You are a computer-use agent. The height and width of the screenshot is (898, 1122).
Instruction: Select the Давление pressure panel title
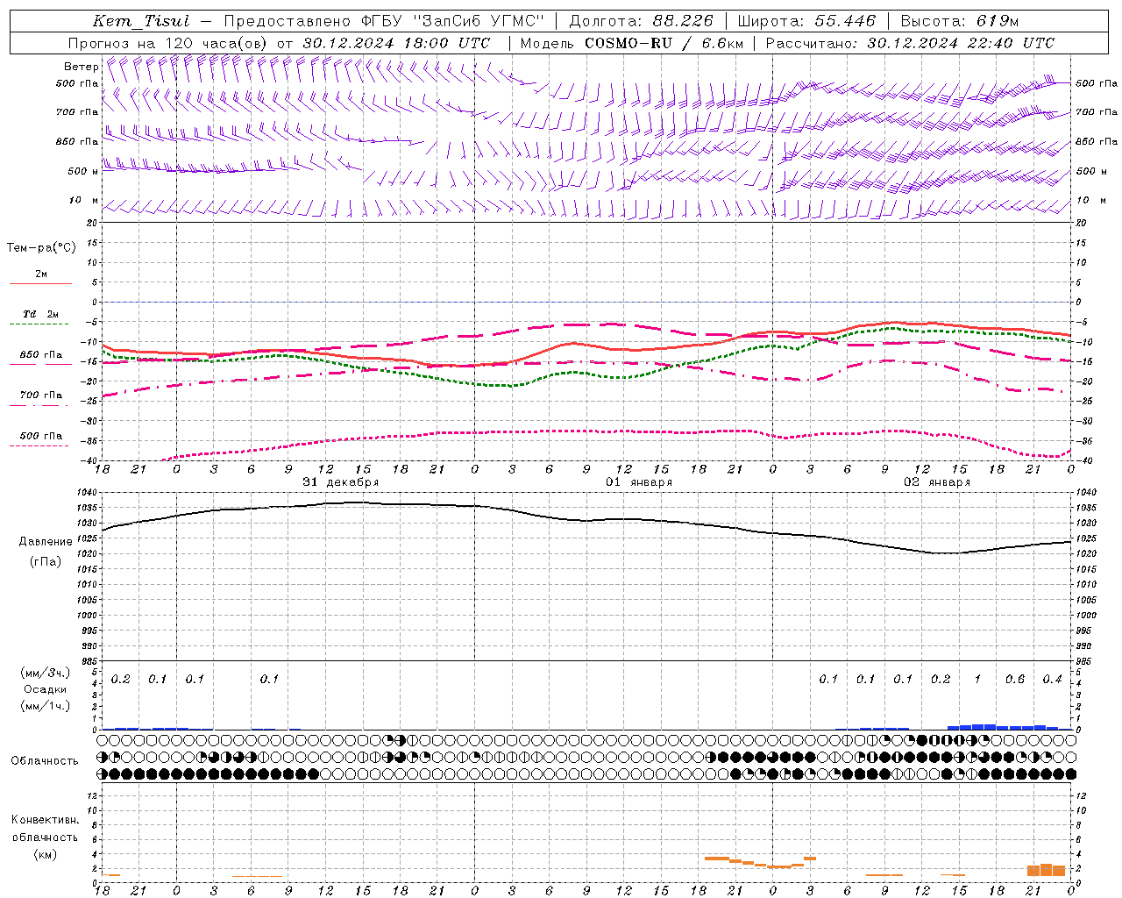[x=46, y=542]
